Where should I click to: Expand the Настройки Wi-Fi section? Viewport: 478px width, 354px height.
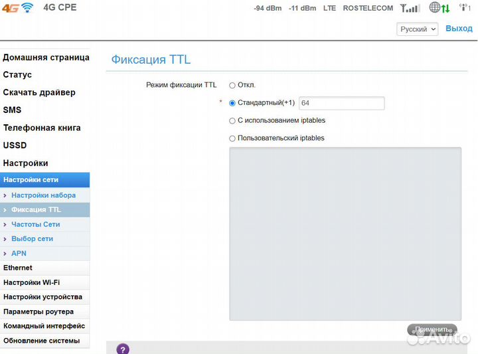coord(45,283)
